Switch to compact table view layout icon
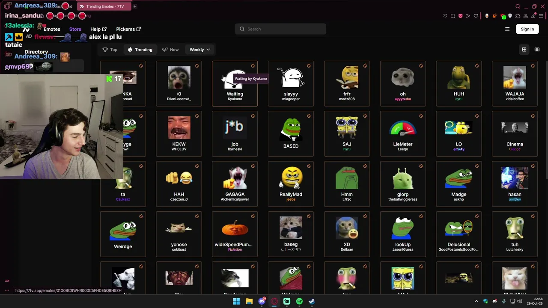 click(537, 50)
